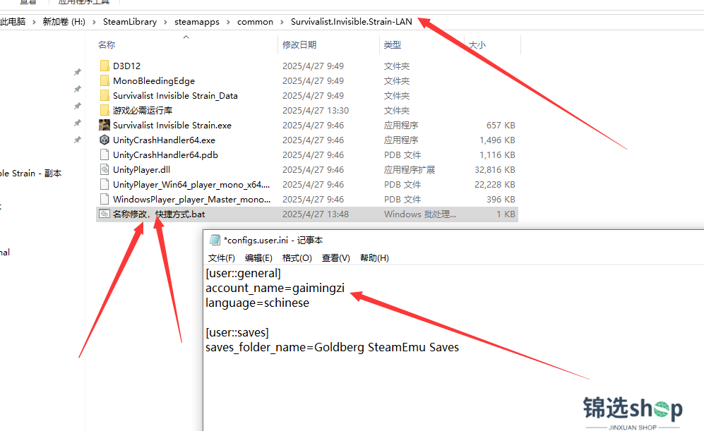Open the 帮助(H) menu in Notepad
Viewport: 704px width, 431px height.
[x=374, y=258]
